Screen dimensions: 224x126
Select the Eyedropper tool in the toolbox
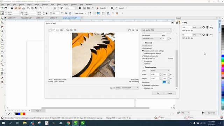(x=2, y=78)
